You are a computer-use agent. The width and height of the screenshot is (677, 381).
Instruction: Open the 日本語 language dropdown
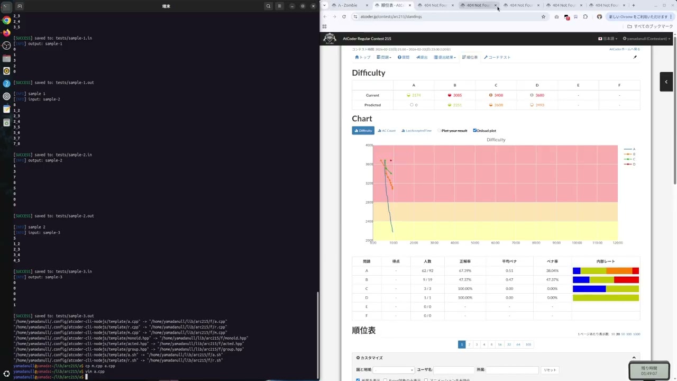(x=608, y=39)
